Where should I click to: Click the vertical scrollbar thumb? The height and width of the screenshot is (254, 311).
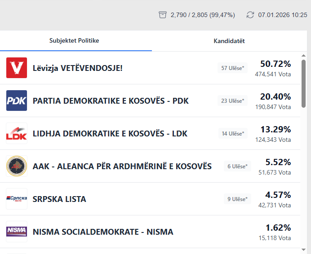tap(304, 83)
